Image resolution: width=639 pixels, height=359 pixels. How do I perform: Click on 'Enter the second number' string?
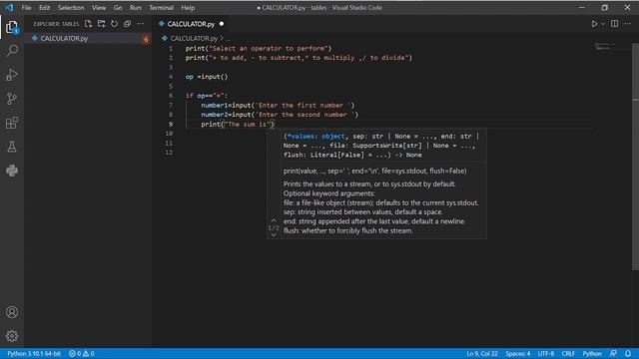pyautogui.click(x=305, y=115)
